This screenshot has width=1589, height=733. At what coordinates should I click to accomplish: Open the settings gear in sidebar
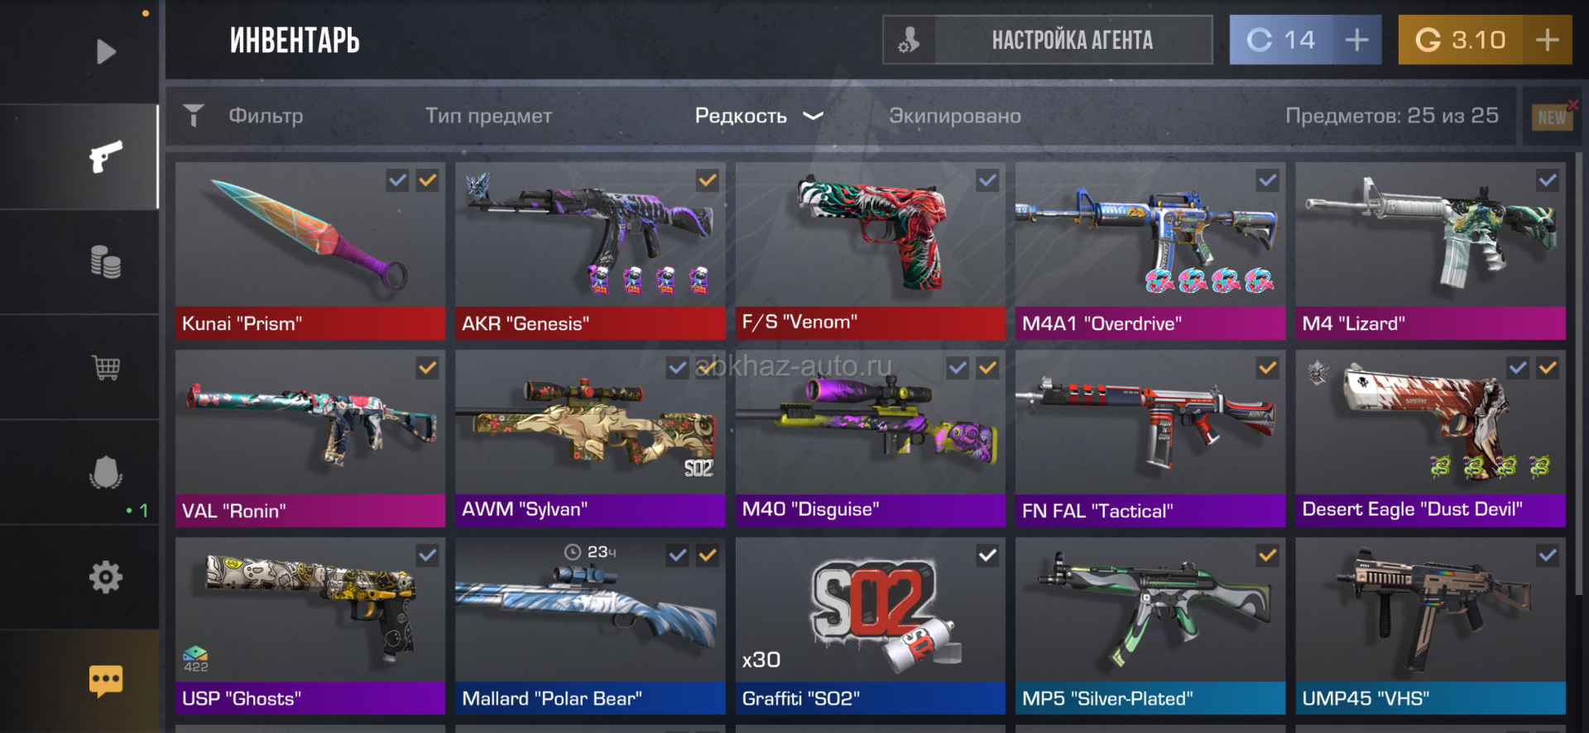[106, 577]
